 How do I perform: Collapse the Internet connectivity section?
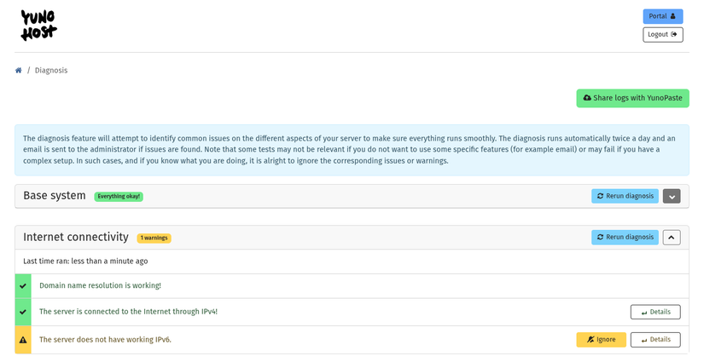(672, 237)
